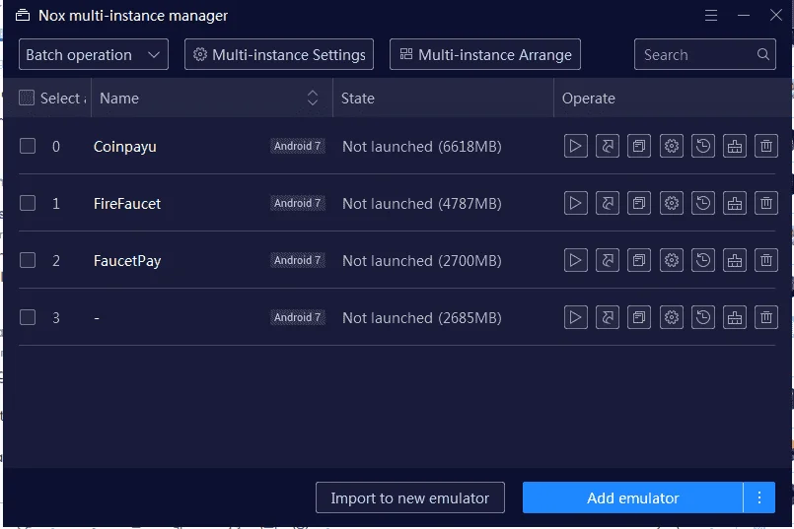Create shortcut for FireFaucet instance

(608, 203)
